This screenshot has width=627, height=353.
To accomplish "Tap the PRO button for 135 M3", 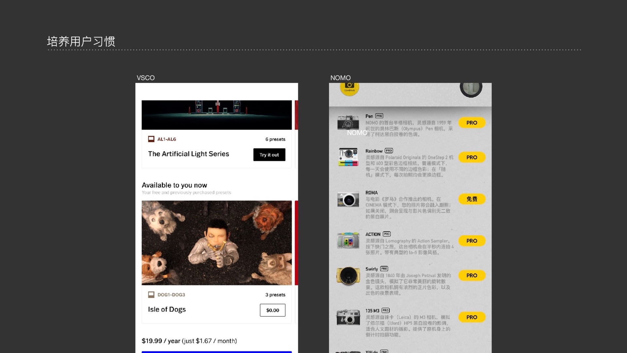I will click(472, 317).
